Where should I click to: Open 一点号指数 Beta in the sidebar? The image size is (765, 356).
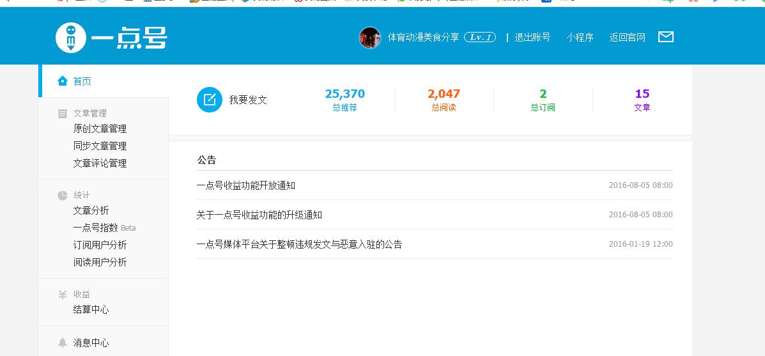104,228
